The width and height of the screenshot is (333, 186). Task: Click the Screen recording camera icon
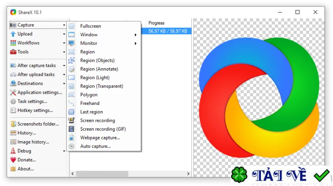pyautogui.click(x=72, y=120)
